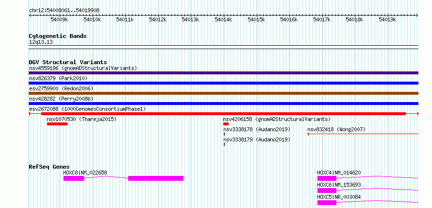The height and width of the screenshot is (208, 432).
Task: Click the 54018k ruler tick label
Action: [x=355, y=19]
